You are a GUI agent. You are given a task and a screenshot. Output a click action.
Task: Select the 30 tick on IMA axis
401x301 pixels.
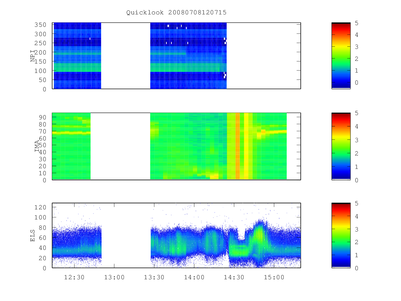click(43, 159)
